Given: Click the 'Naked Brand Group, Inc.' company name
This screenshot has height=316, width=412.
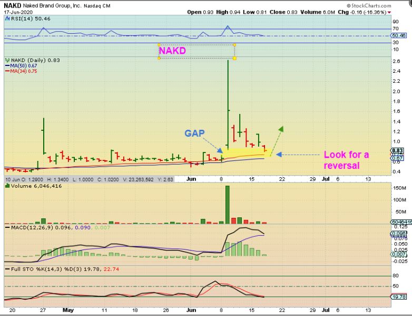Looking at the screenshot, I should 52,6.
